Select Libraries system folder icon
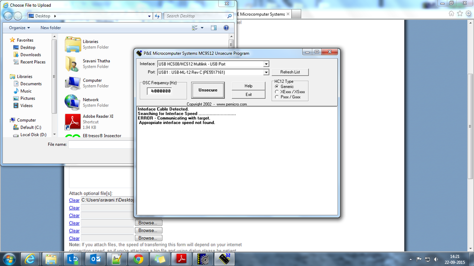This screenshot has width=474, height=266. 73,44
